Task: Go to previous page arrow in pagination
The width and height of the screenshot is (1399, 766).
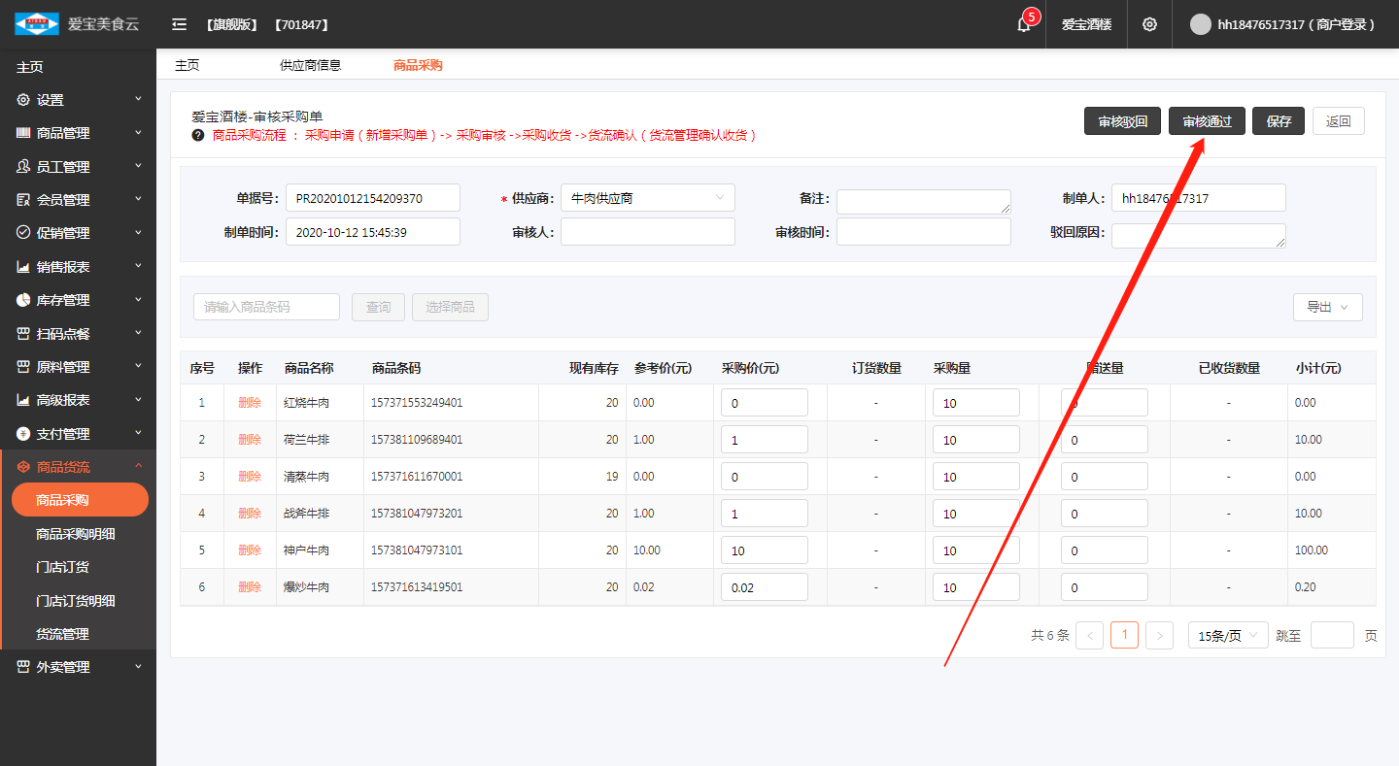Action: tap(1090, 636)
